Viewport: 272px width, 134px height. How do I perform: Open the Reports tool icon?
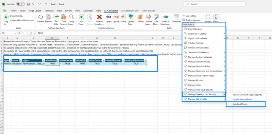point(48,17)
